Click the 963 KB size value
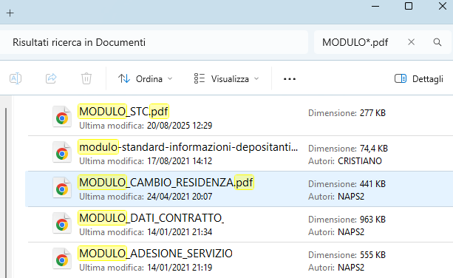 pyautogui.click(x=372, y=220)
